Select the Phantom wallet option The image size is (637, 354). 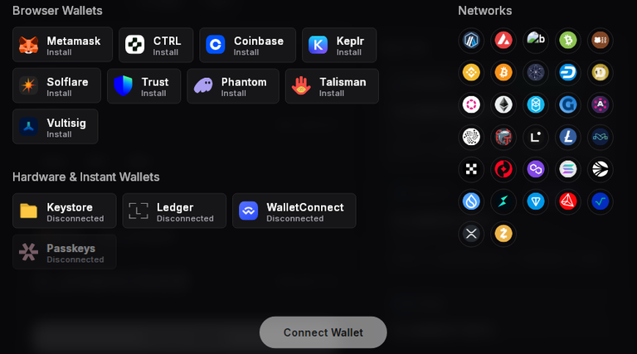[233, 86]
